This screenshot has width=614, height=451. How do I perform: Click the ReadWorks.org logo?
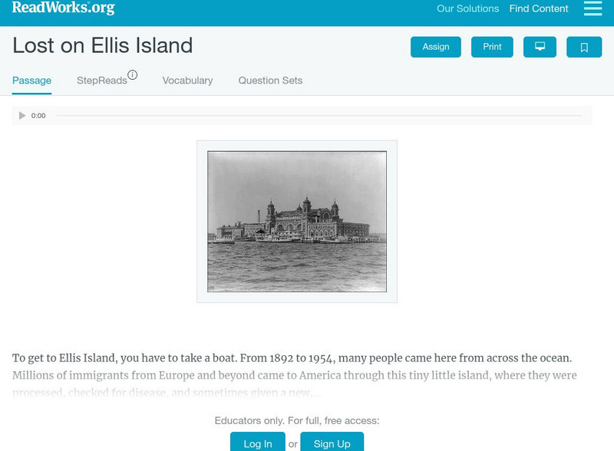pyautogui.click(x=63, y=8)
